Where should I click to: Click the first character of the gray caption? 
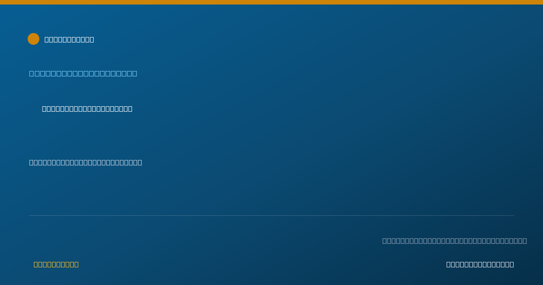[x=384, y=241]
